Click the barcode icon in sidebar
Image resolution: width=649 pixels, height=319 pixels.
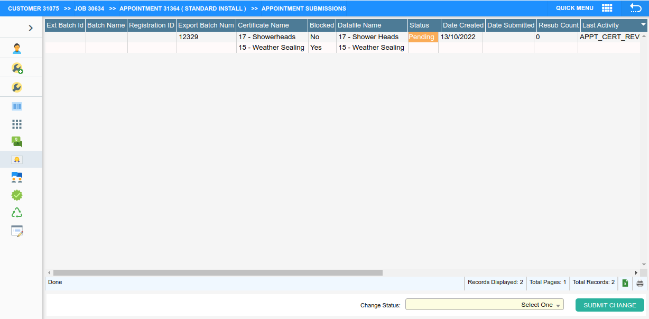point(17,106)
